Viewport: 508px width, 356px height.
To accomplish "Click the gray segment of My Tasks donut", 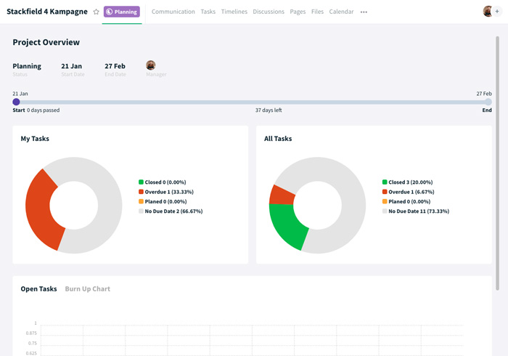I will pyautogui.click(x=109, y=195).
